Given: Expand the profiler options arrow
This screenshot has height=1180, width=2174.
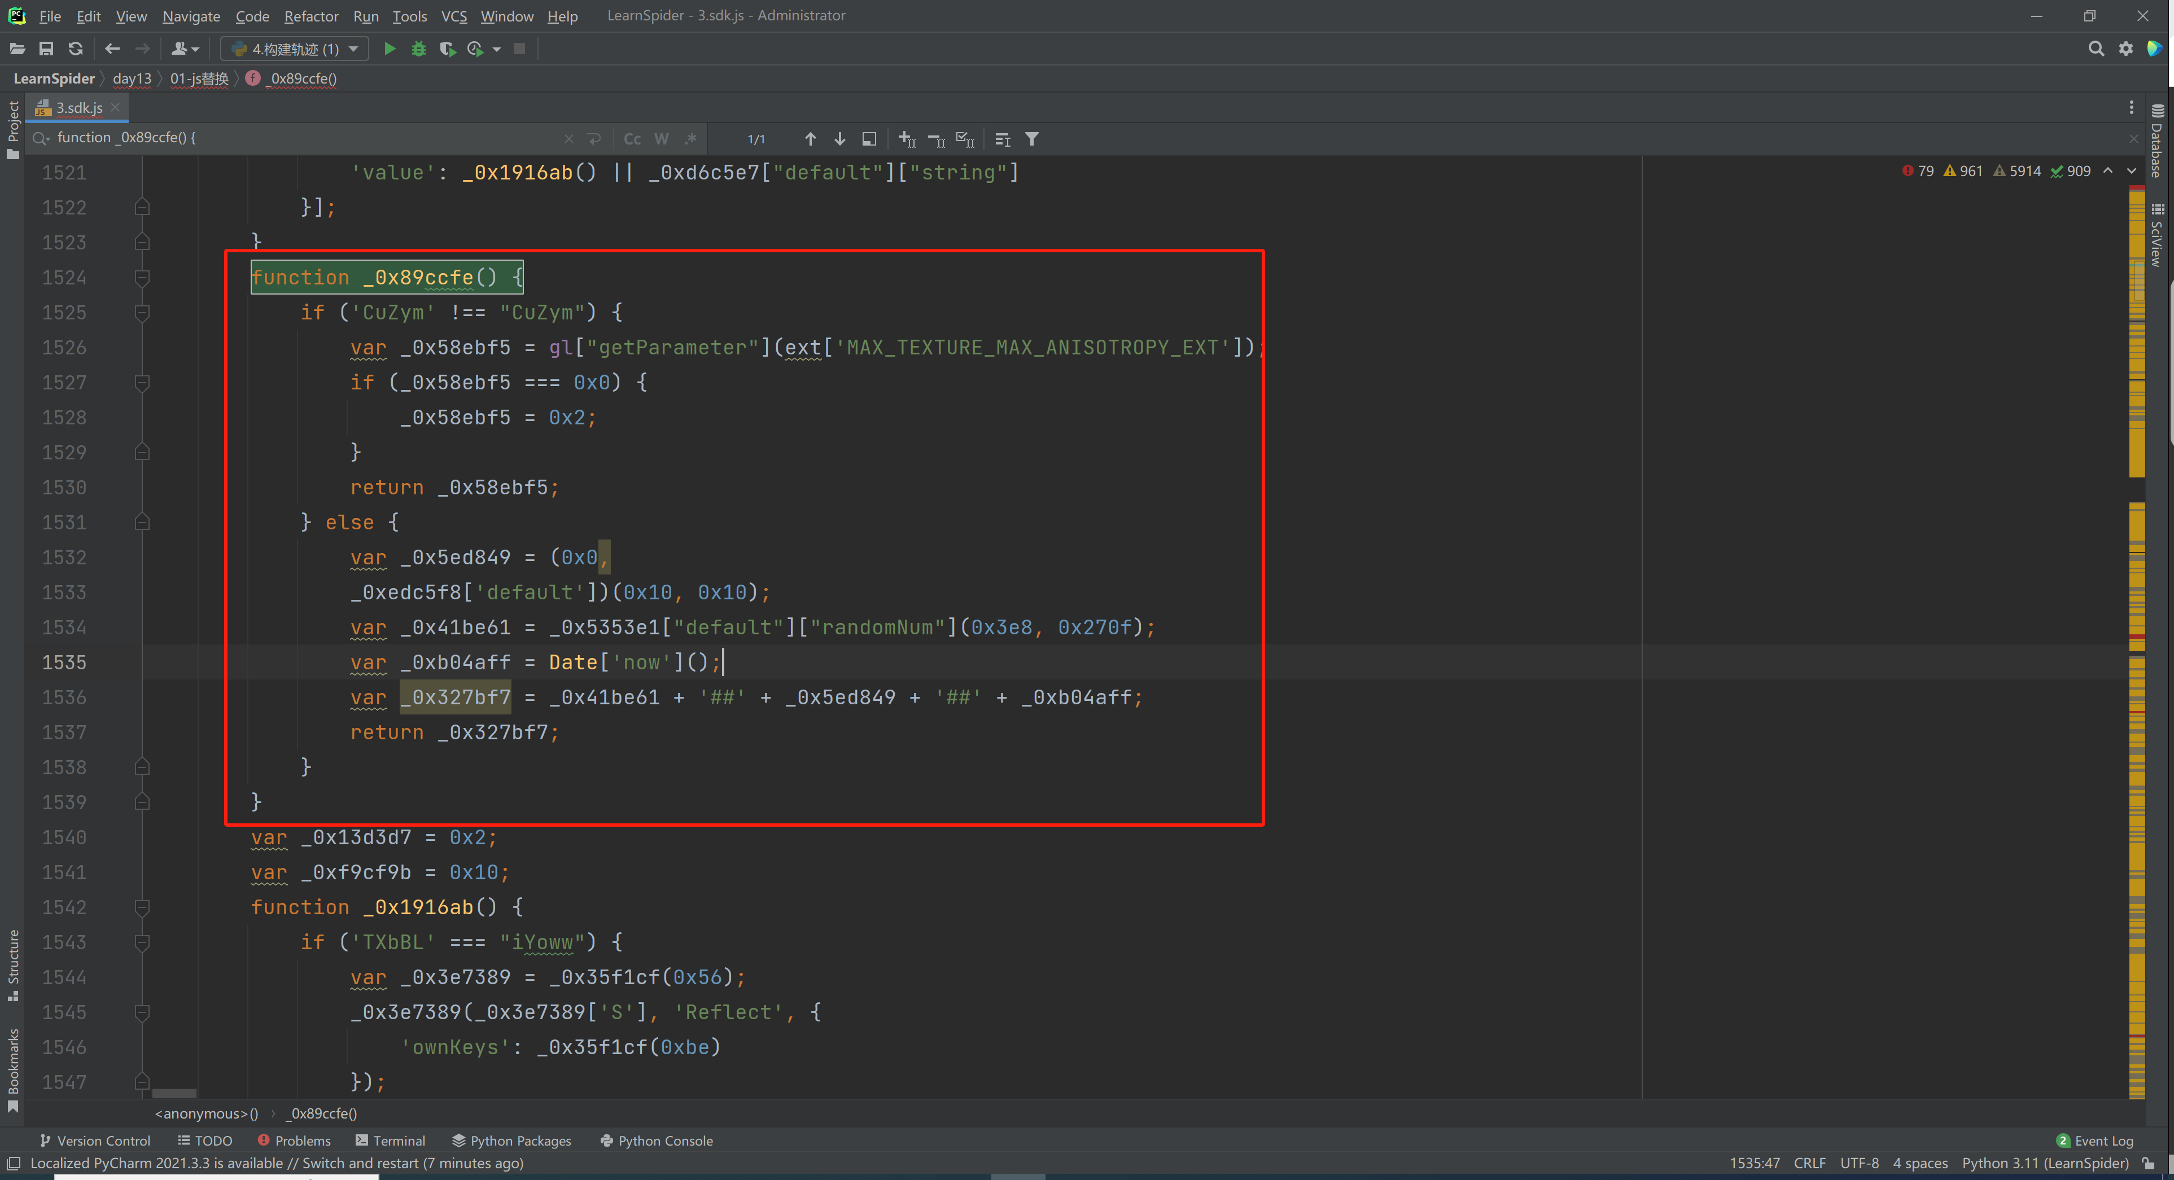Looking at the screenshot, I should point(496,49).
